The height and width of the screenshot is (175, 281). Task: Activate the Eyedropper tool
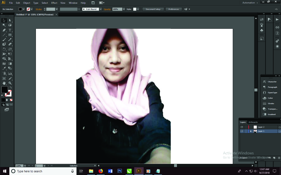4,69
